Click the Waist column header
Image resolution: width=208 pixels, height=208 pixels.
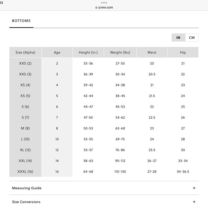click(152, 52)
